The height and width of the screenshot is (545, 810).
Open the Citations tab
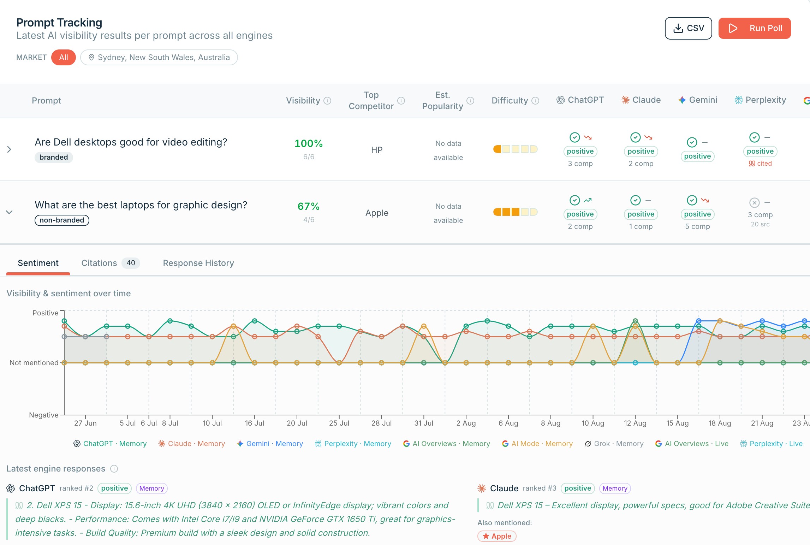point(110,263)
